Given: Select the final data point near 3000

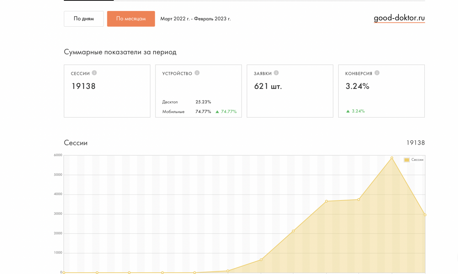Looking at the screenshot, I should [x=425, y=215].
